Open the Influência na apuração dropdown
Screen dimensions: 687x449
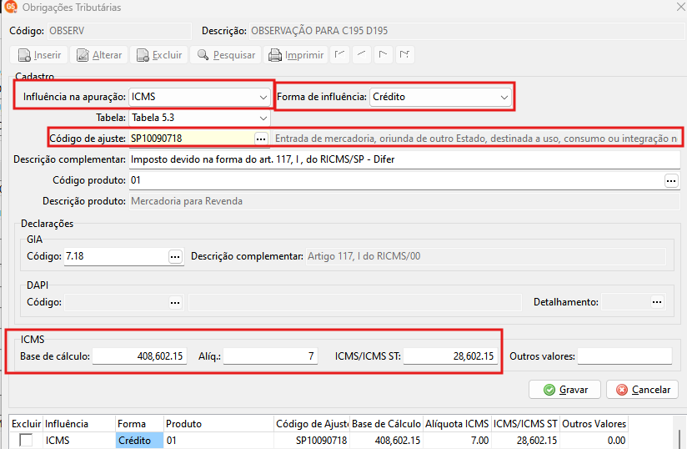(199, 97)
